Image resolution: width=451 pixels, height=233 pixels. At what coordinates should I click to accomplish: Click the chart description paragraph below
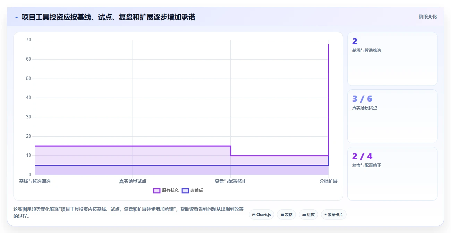128,213
